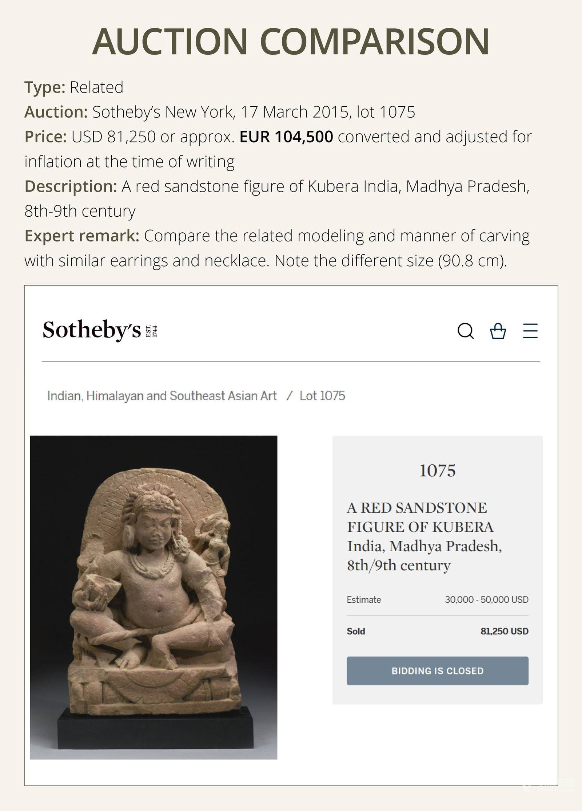Click the Sold 81,250 USD amount
The image size is (582, 811).
click(504, 631)
